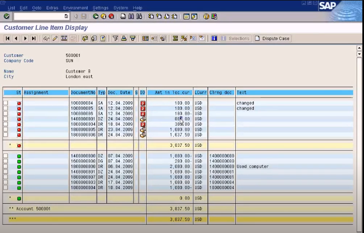
Task: Click the 'Used computer' text cell
Action: (x=253, y=166)
